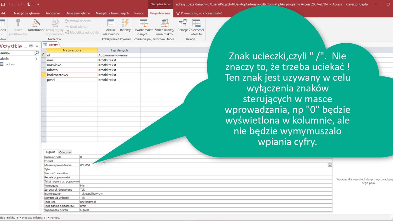Screen dimensions: 393x221
Task: Click the Nazwa pola column header
Action: click(72, 50)
